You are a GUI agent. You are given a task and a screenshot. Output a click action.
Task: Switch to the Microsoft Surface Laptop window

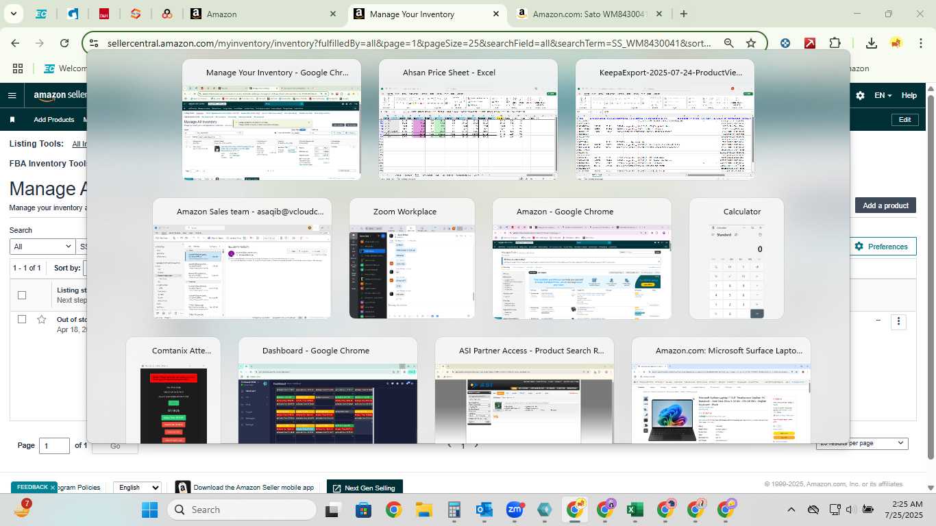coord(721,390)
